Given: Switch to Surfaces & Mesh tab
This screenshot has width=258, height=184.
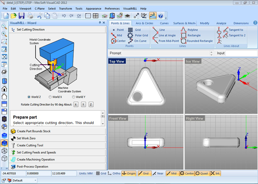Looking at the screenshot, I should 184,23.
